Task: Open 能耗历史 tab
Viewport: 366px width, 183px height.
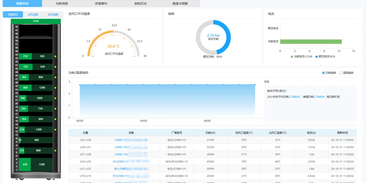Action: click(141, 3)
